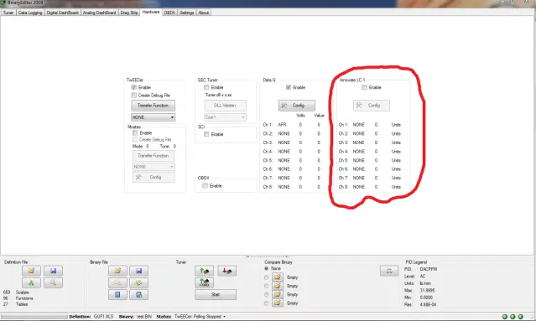
Task: Uncheck the TwEECer Enable checkbox
Action: pyautogui.click(x=134, y=87)
